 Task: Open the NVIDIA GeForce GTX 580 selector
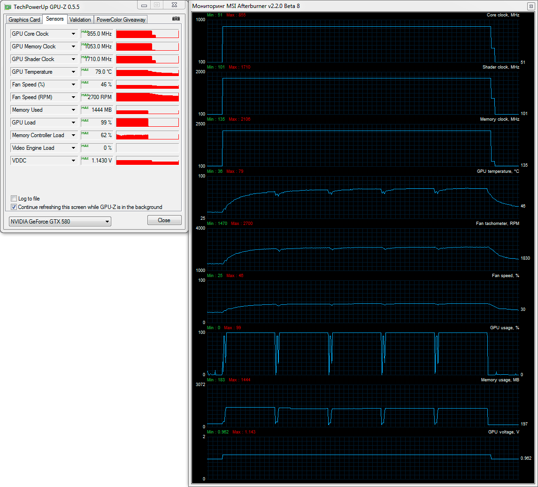click(x=60, y=221)
